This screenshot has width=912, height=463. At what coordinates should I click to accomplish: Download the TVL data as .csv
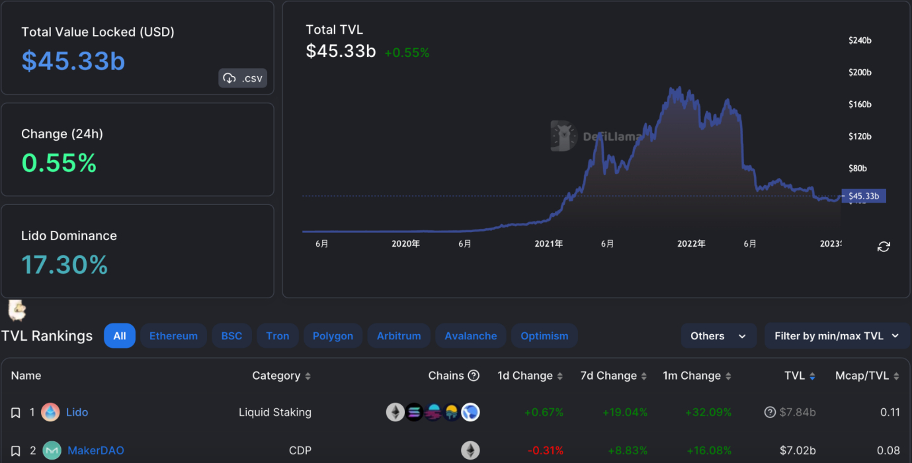(x=243, y=78)
